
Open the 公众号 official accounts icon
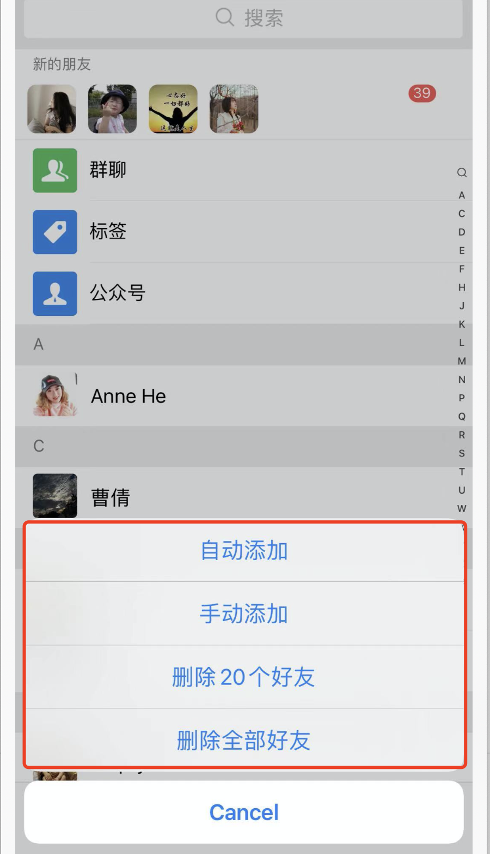(x=55, y=293)
